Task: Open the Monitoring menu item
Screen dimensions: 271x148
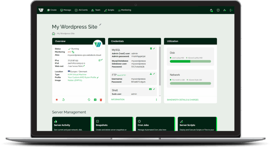Action: (124, 10)
